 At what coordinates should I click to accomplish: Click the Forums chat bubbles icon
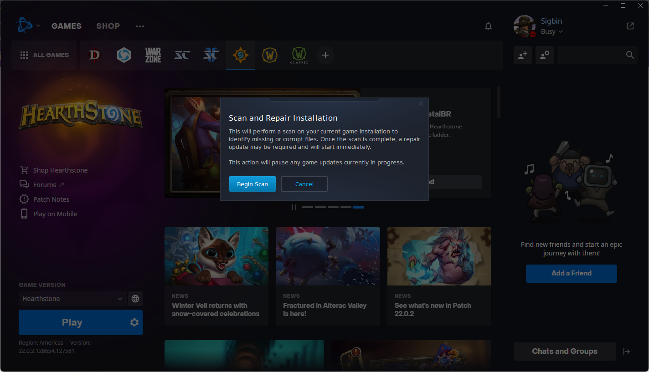(24, 184)
